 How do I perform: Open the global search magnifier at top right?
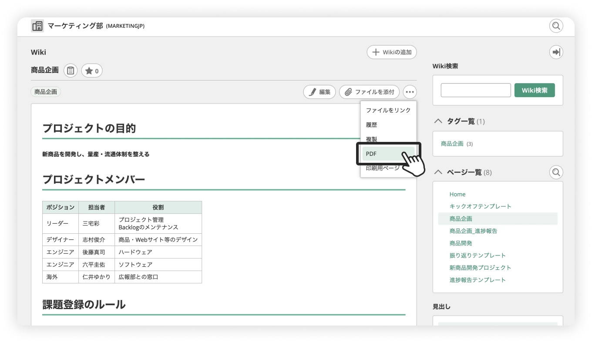[x=556, y=26]
